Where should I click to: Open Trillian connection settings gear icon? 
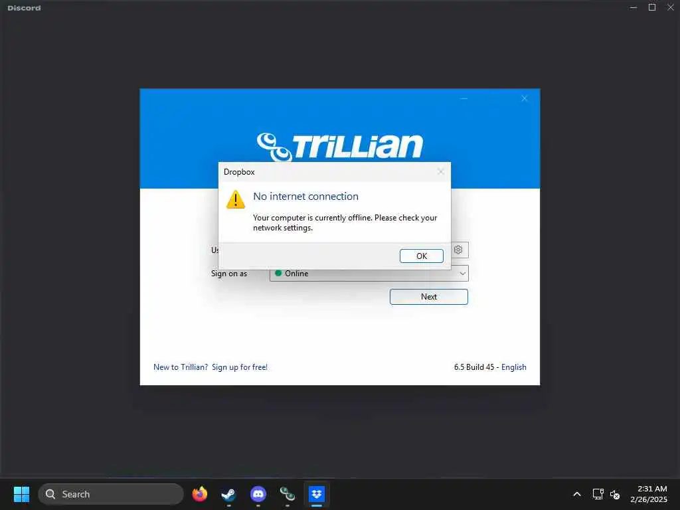(458, 250)
